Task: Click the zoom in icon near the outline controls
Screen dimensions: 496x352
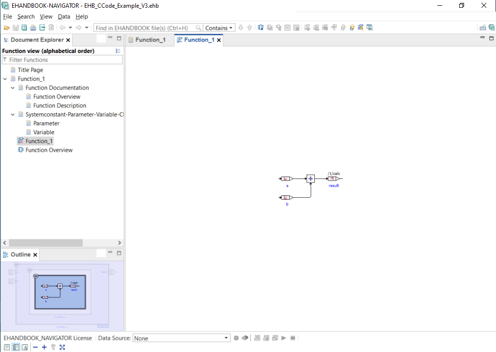Action: pos(44,347)
